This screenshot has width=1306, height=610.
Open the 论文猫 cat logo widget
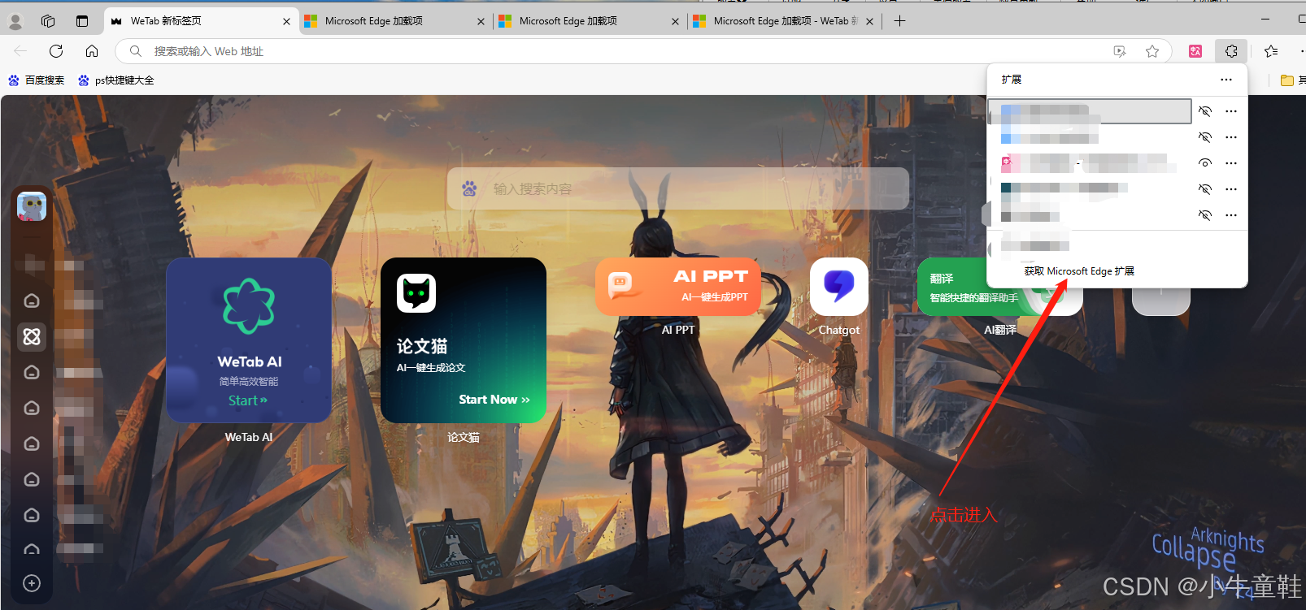[x=416, y=293]
